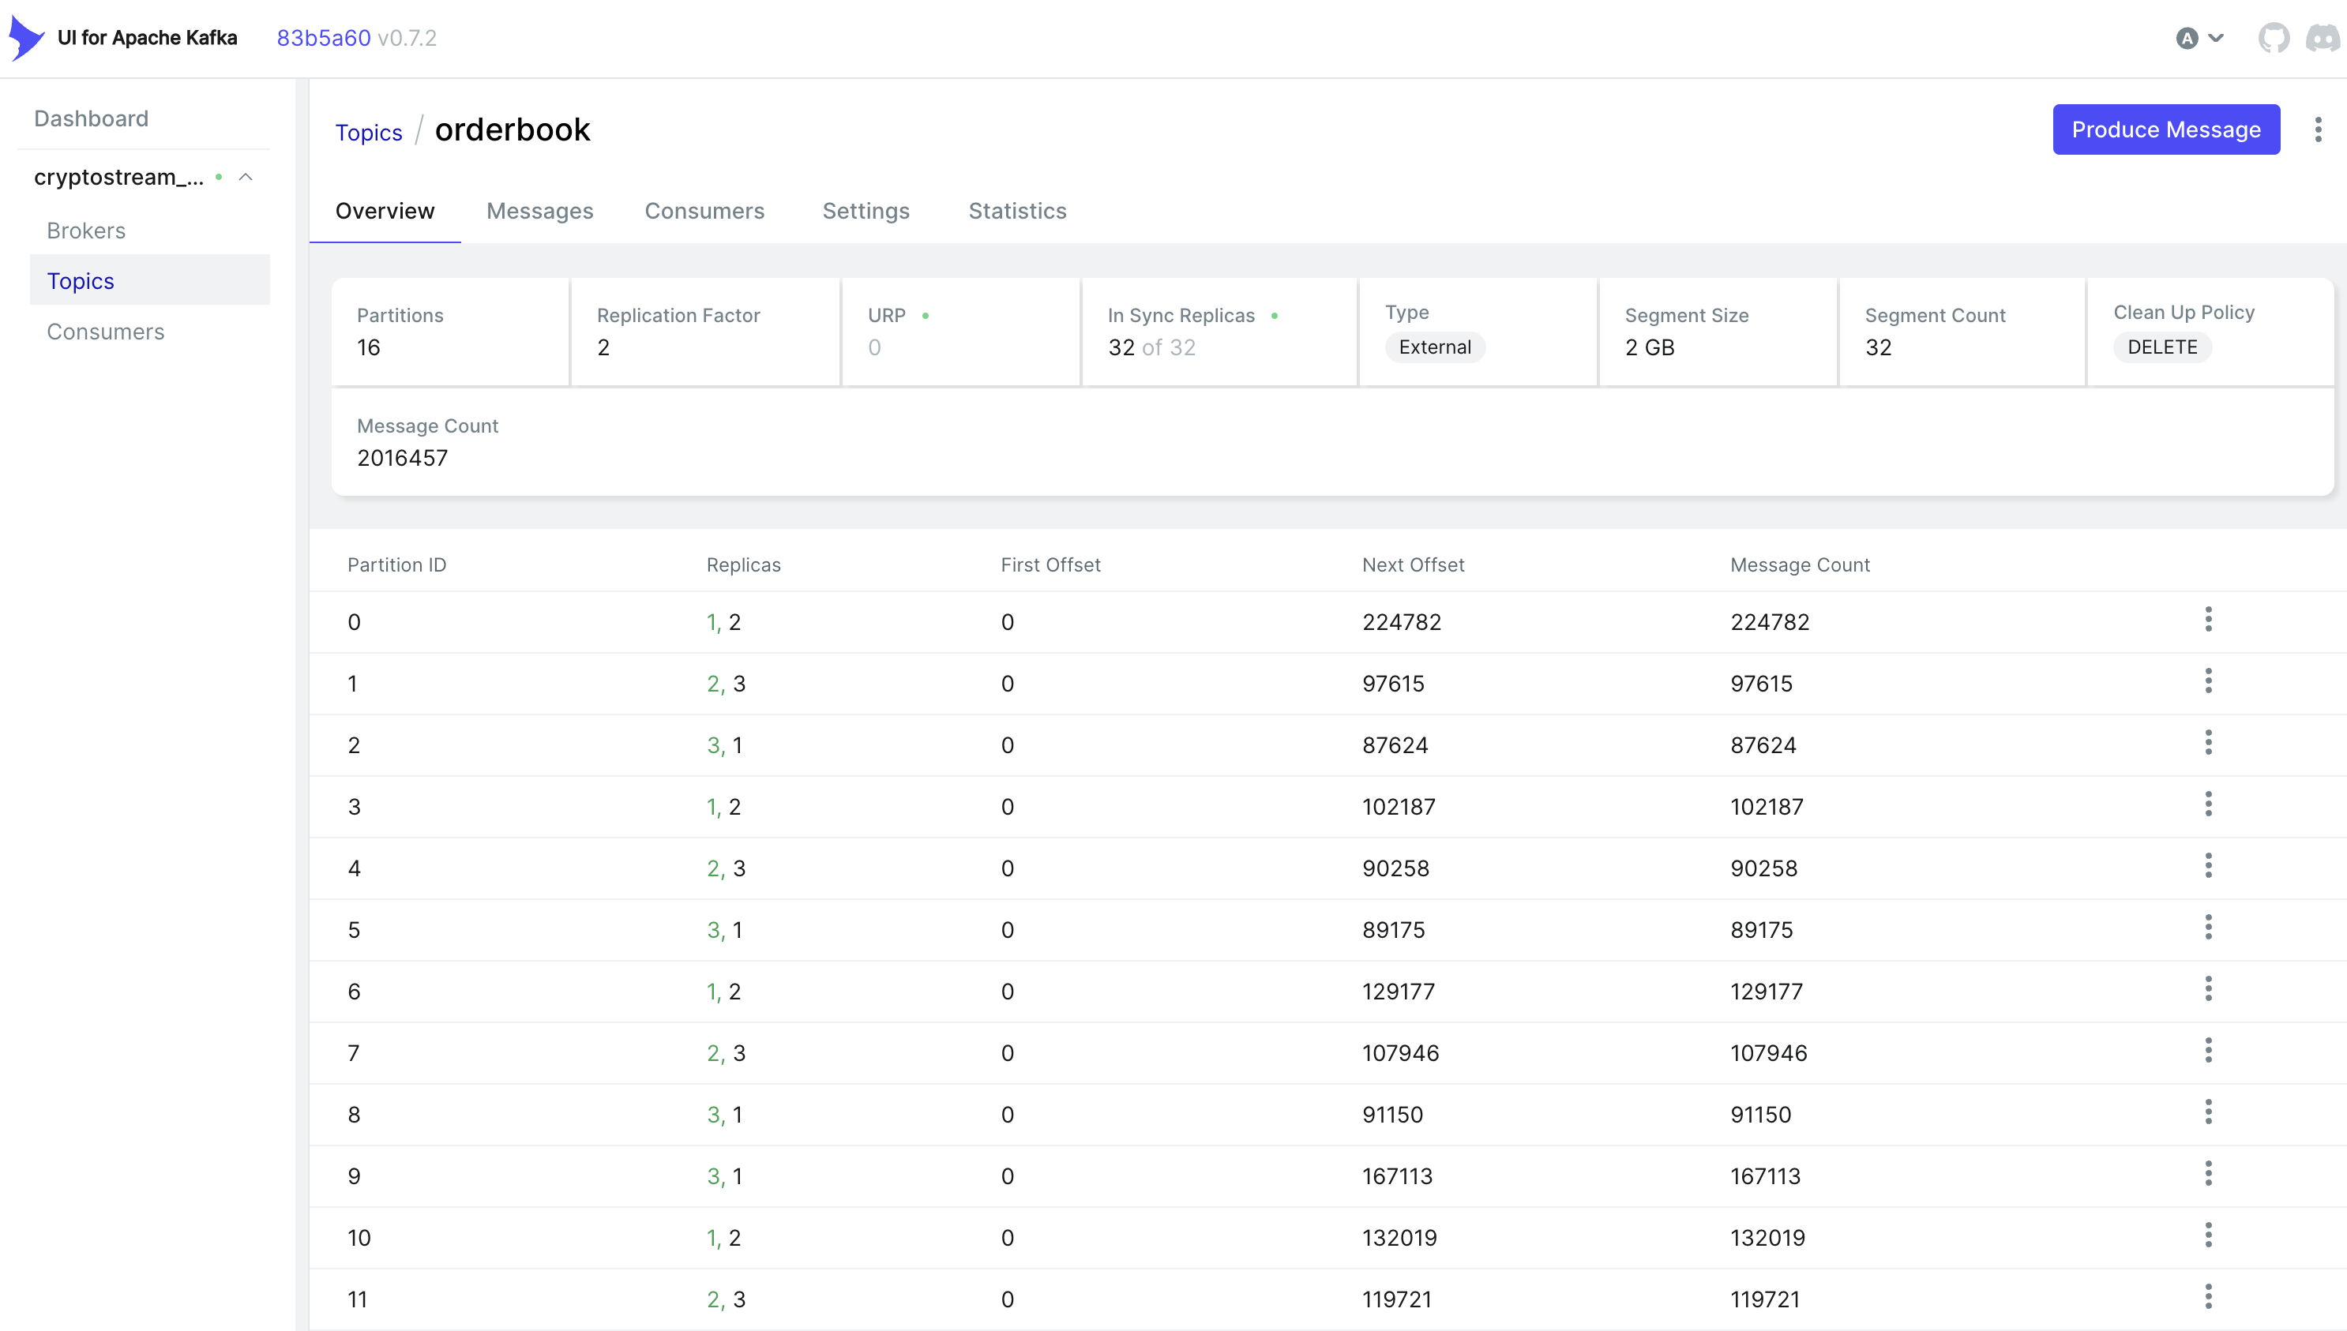Open the Statistics tab
2347x1331 pixels.
pyautogui.click(x=1016, y=211)
